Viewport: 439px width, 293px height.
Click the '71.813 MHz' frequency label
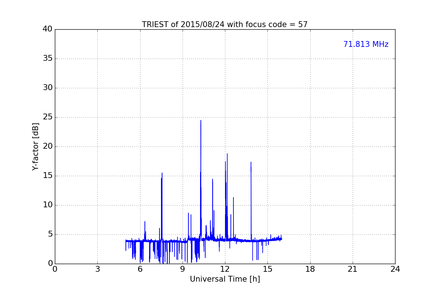pos(366,44)
